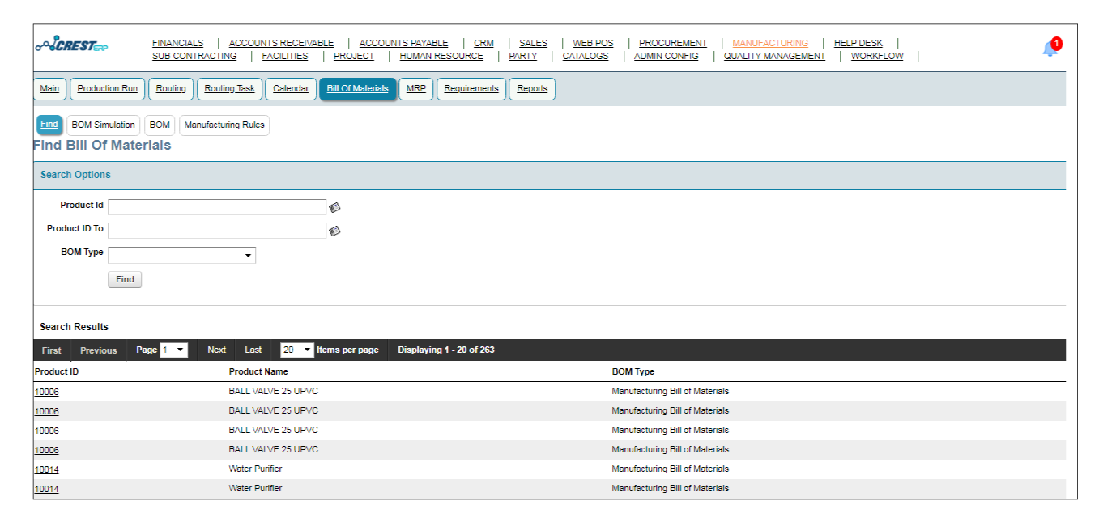Open the Product Id lookup icon
Viewport: 1099px width, 522px height.
tap(334, 207)
